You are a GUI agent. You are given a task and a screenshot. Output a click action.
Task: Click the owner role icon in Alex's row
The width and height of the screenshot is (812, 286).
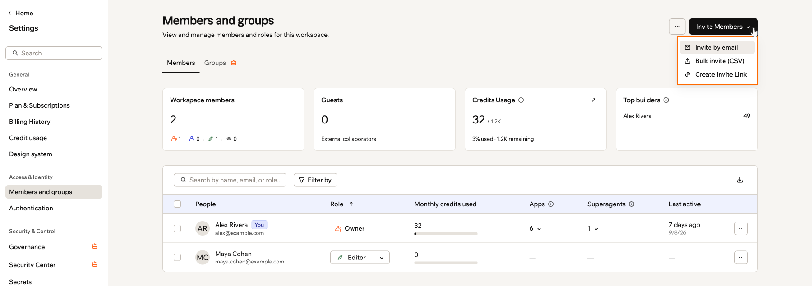coord(338,228)
